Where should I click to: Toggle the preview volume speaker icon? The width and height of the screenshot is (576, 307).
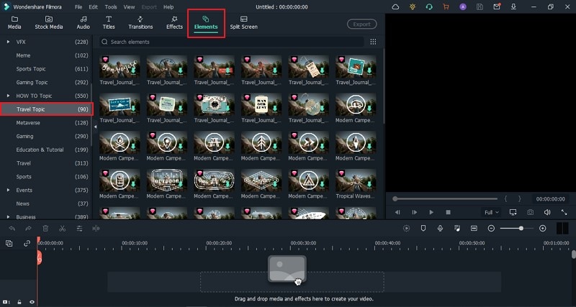click(547, 212)
